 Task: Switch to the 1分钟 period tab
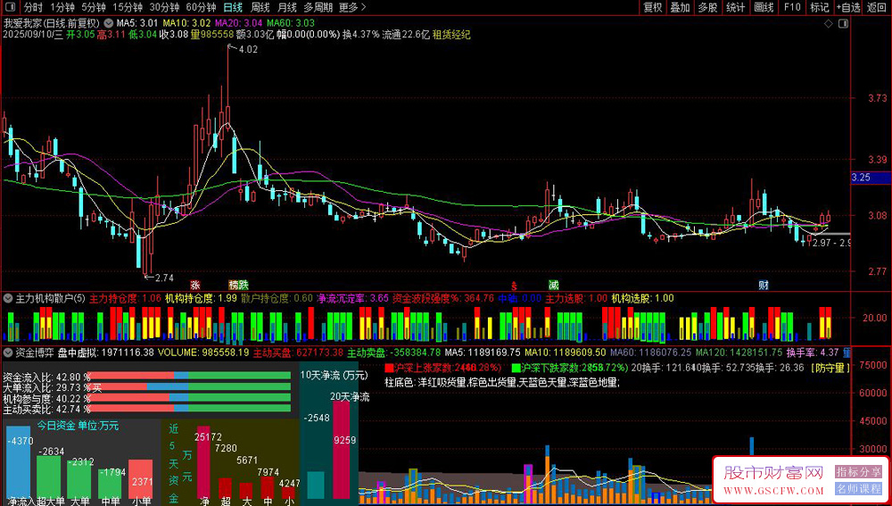62,7
